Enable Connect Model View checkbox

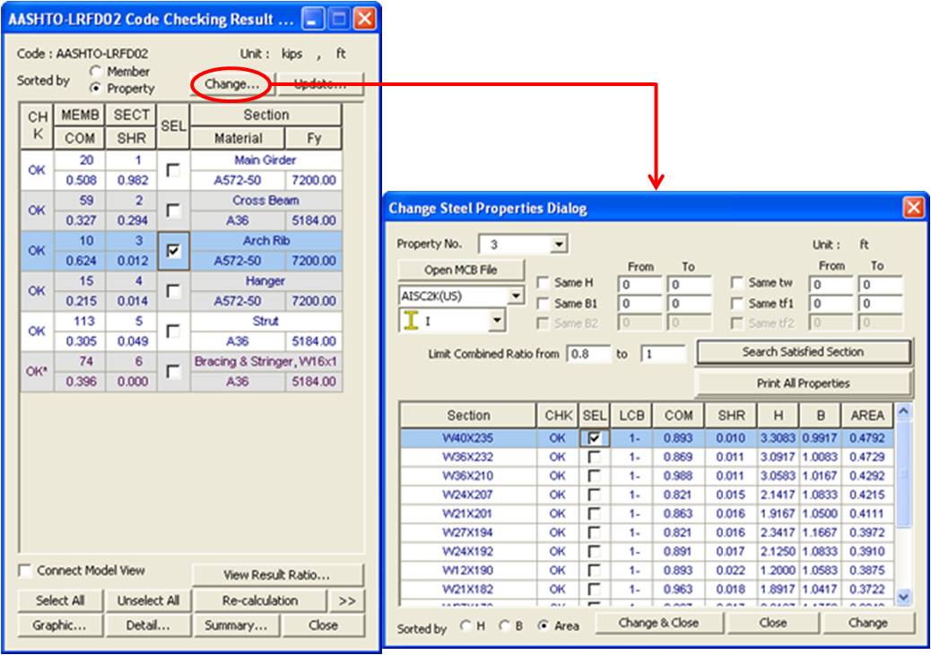click(25, 571)
